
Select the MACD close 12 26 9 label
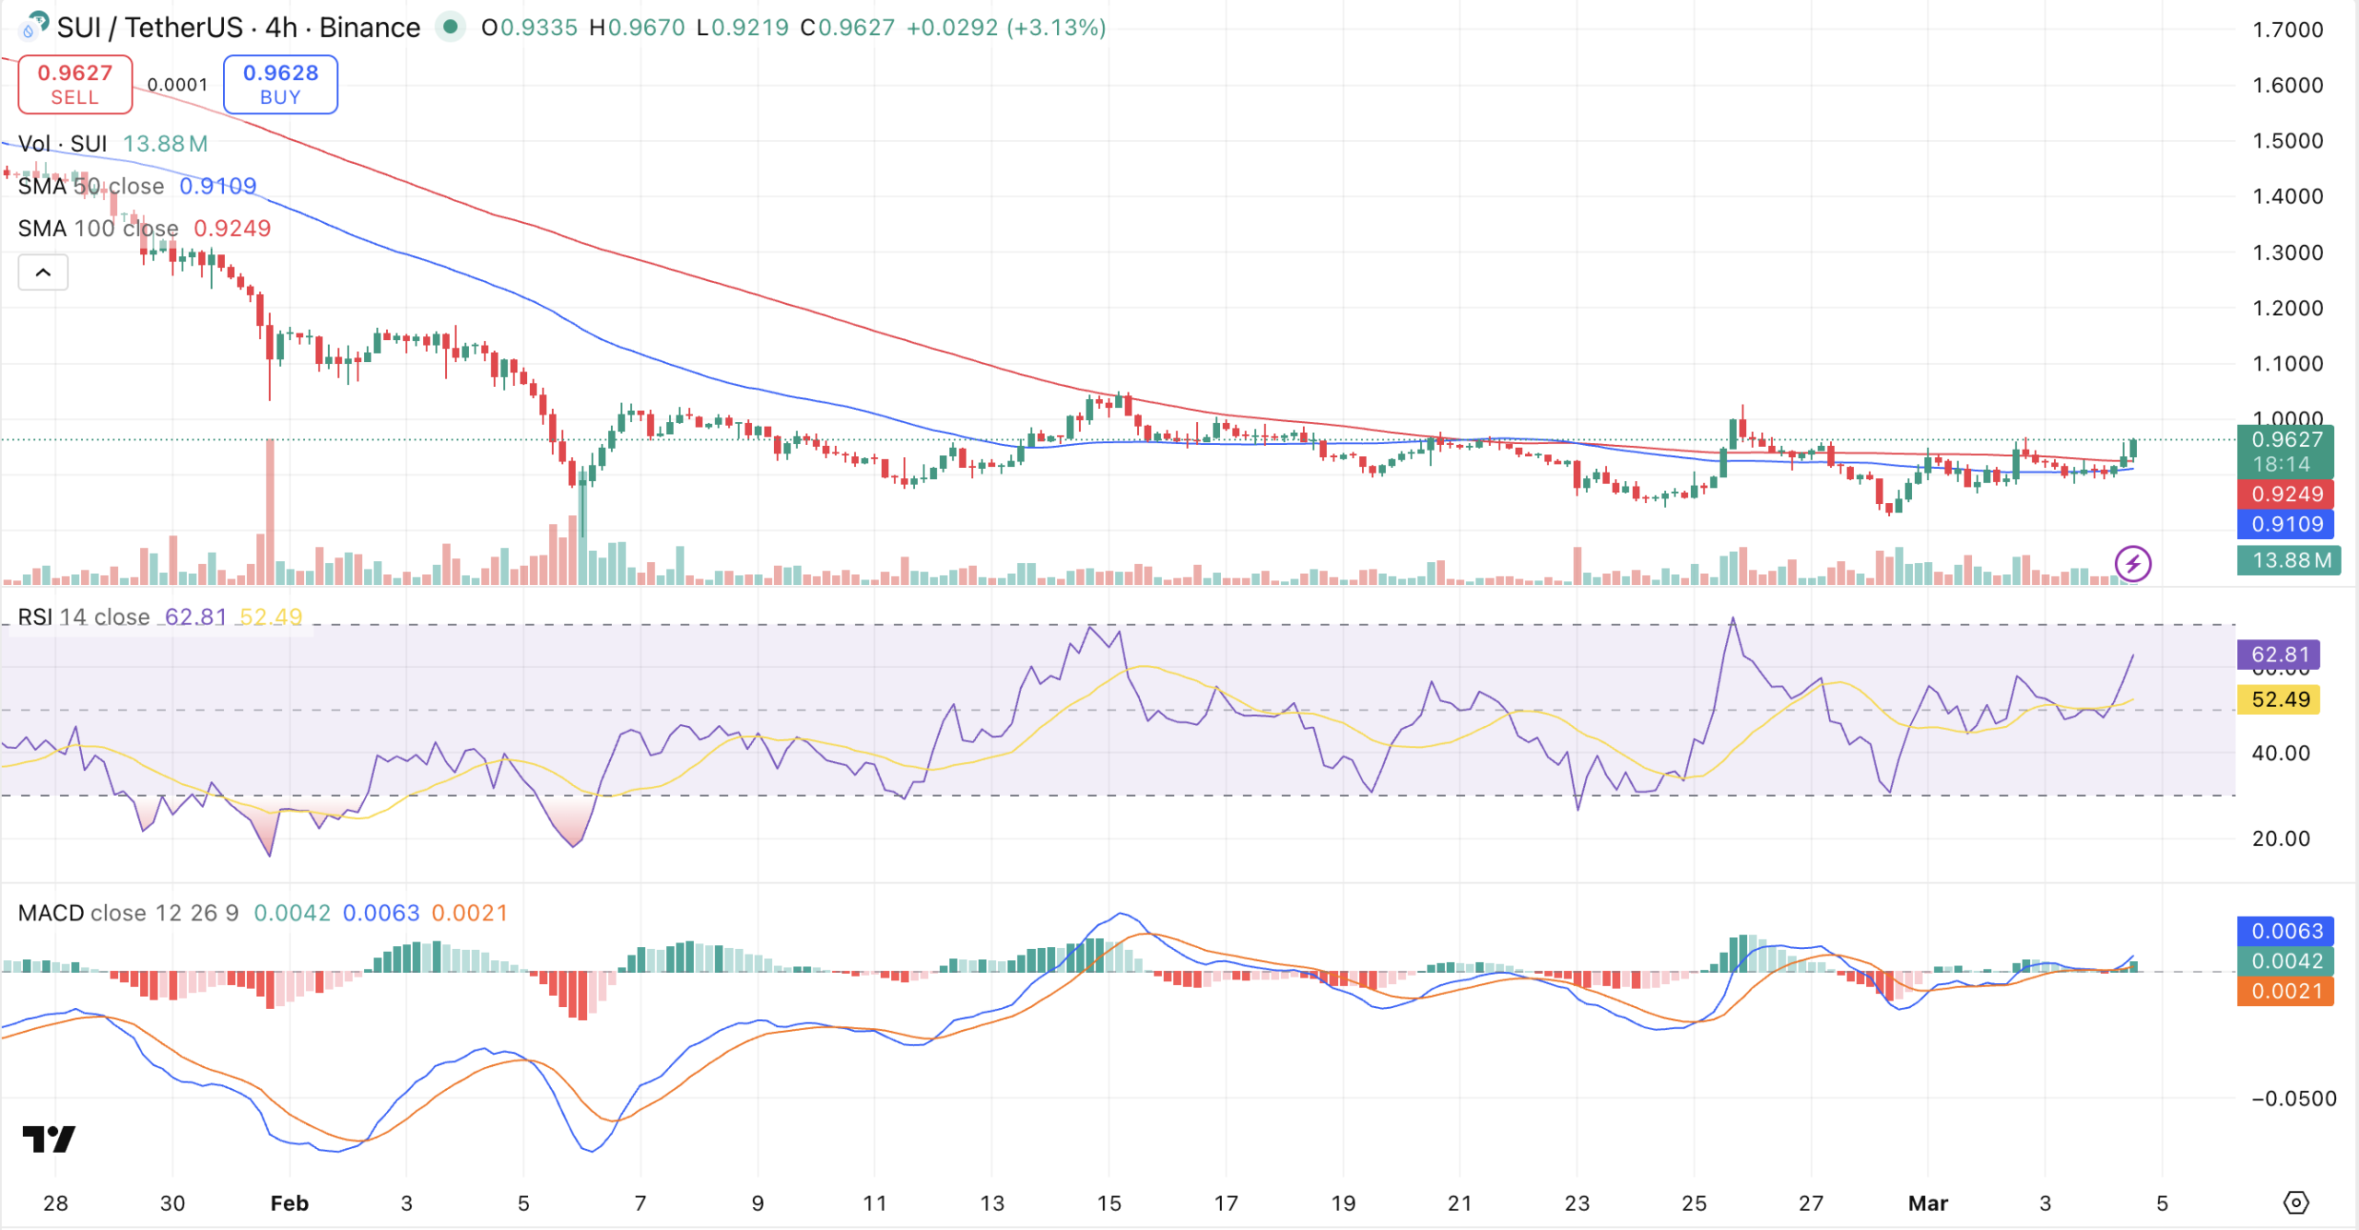click(127, 913)
